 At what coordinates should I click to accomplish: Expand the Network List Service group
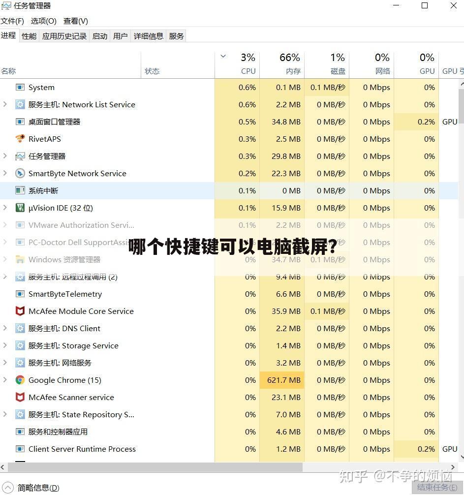pyautogui.click(x=5, y=104)
